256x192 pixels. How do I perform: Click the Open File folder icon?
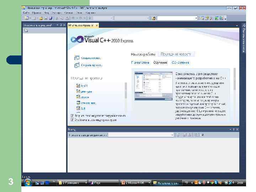click(x=41, y=18)
